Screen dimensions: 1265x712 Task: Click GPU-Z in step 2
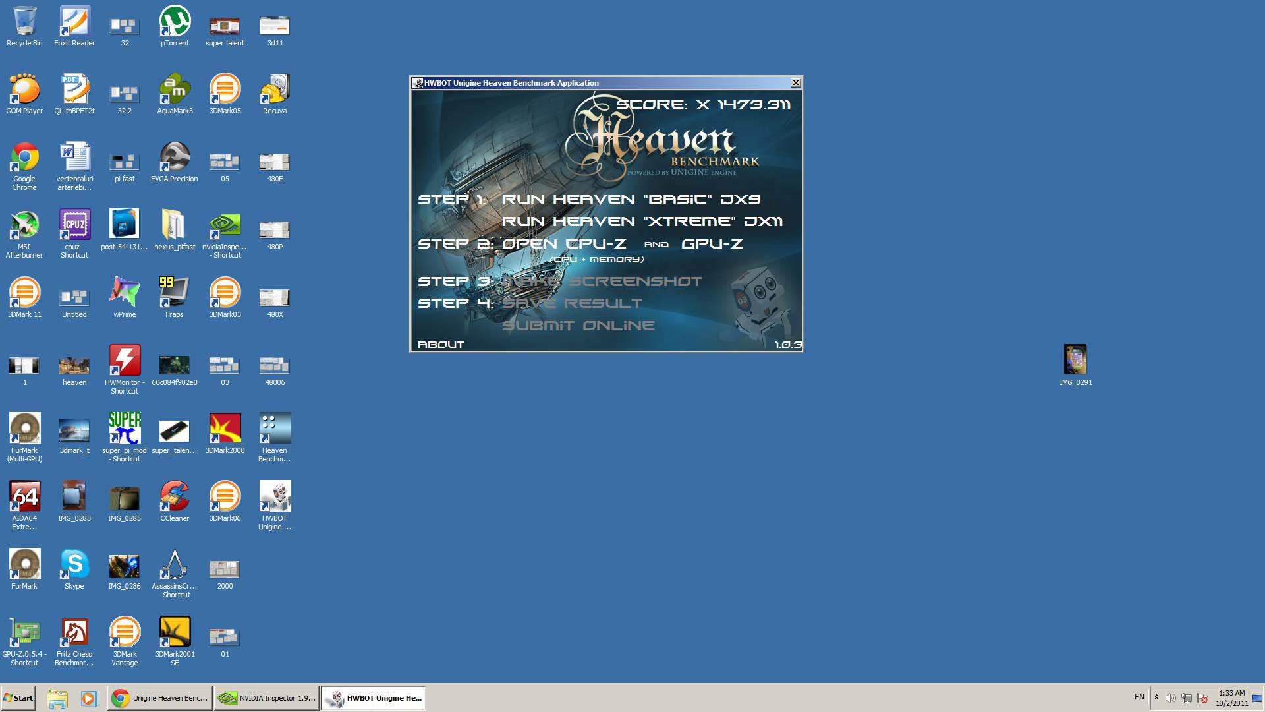[x=712, y=244]
